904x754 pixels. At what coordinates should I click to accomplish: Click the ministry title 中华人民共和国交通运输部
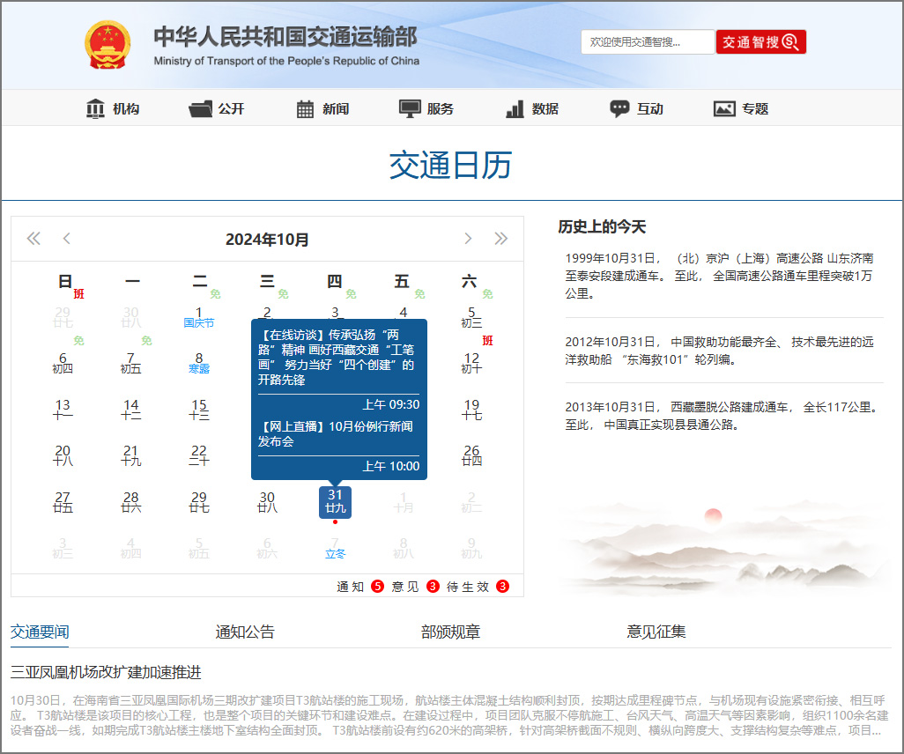285,37
